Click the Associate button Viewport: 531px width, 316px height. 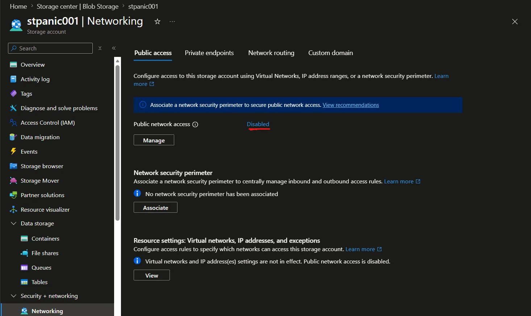pyautogui.click(x=155, y=208)
